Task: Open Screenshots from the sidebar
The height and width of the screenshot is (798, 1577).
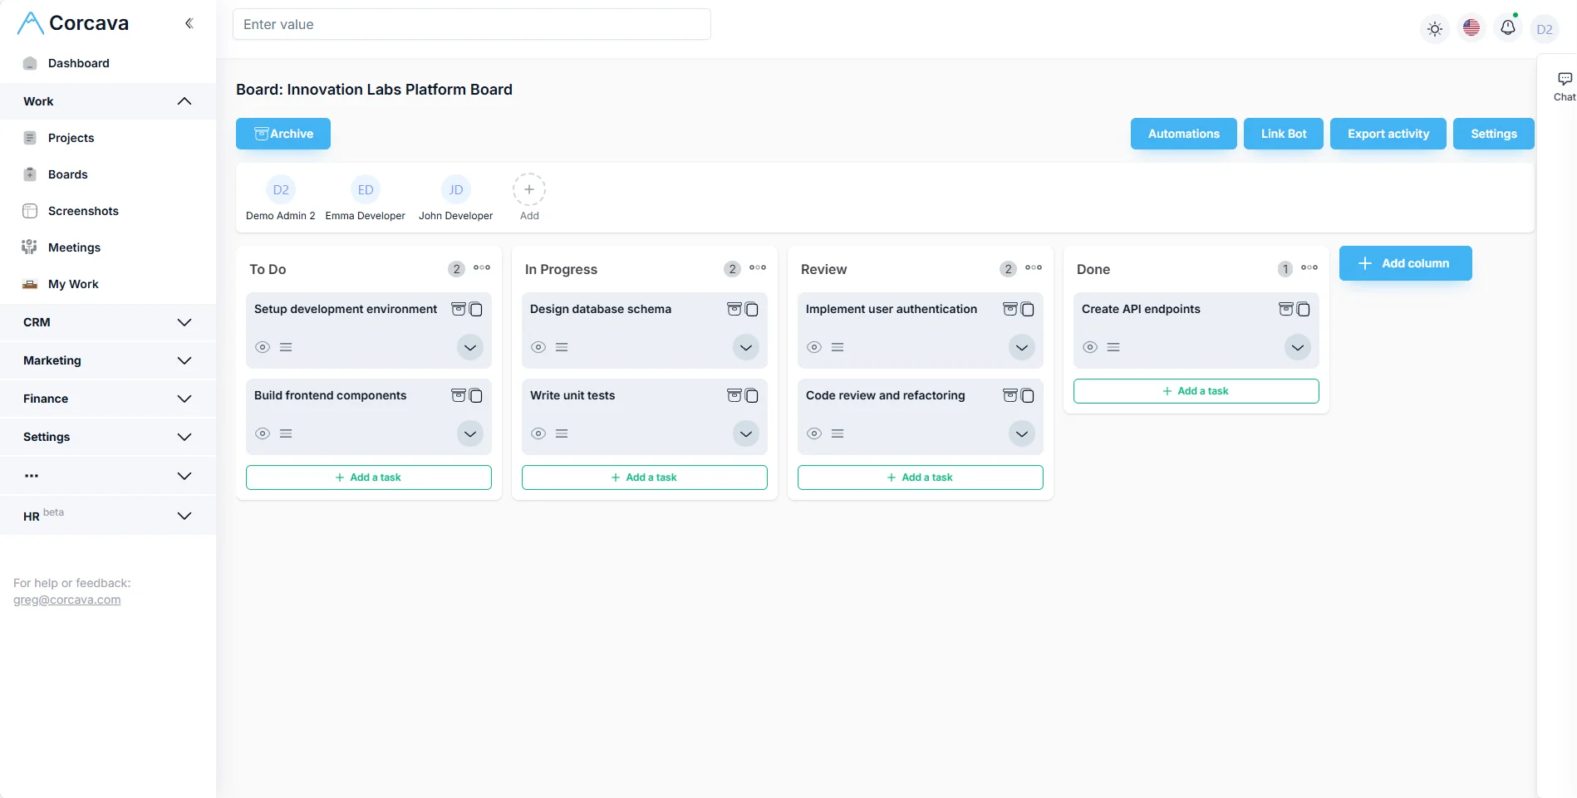Action: pyautogui.click(x=84, y=211)
